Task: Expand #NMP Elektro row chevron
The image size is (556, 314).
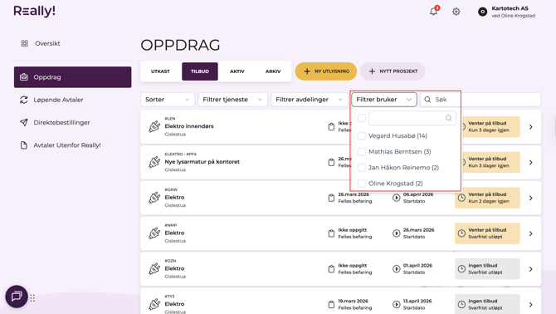Action: (531, 233)
